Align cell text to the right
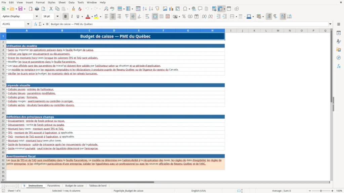 pos(119,16)
